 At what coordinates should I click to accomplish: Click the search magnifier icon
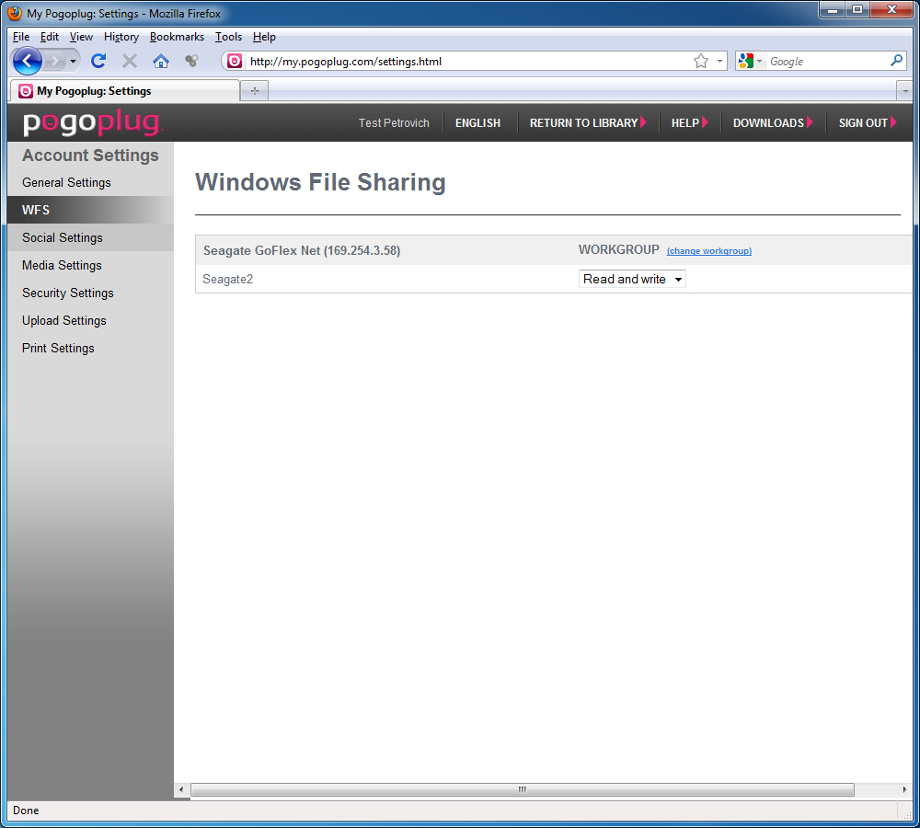896,61
